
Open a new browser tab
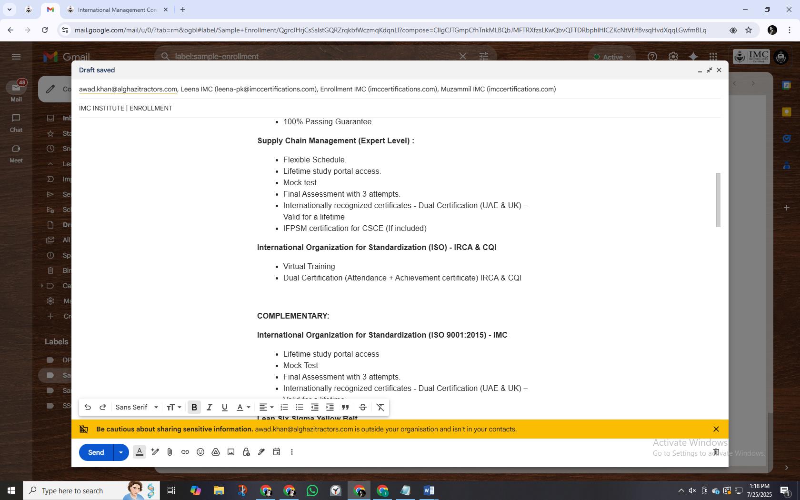point(183,10)
